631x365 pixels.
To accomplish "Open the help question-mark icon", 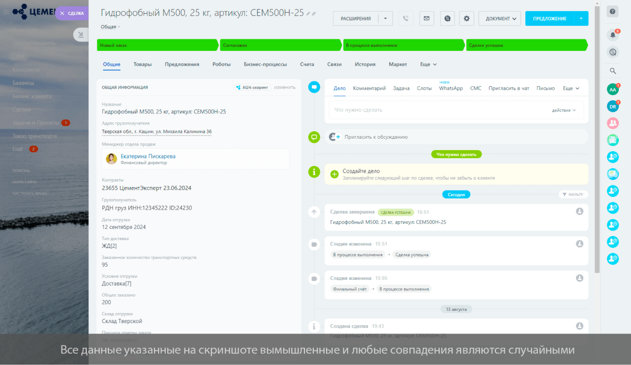I will [612, 12].
